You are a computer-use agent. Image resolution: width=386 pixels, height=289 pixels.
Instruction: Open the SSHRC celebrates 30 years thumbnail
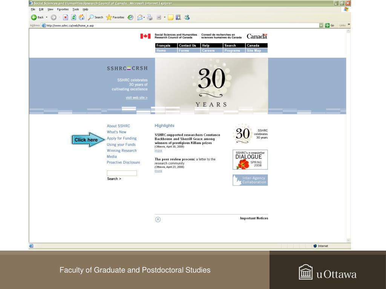[250, 134]
